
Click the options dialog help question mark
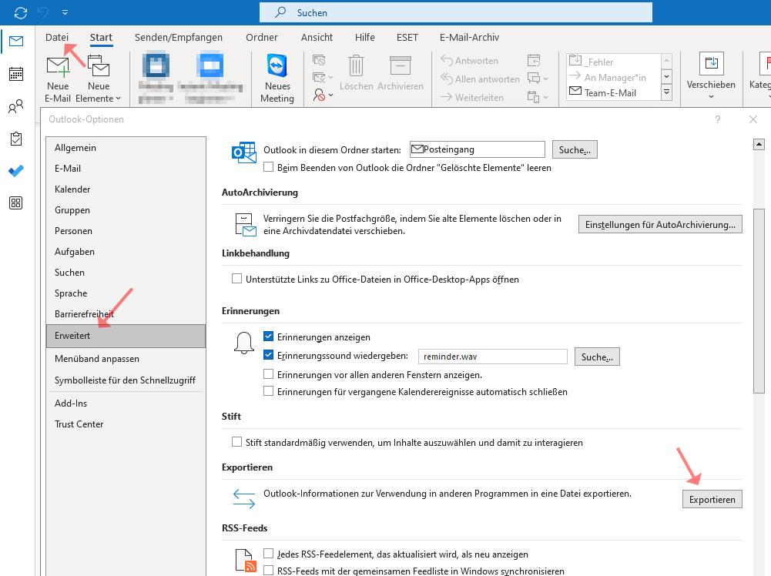(717, 119)
